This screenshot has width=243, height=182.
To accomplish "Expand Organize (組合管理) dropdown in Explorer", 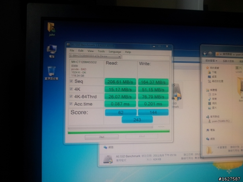I will point(211,61).
